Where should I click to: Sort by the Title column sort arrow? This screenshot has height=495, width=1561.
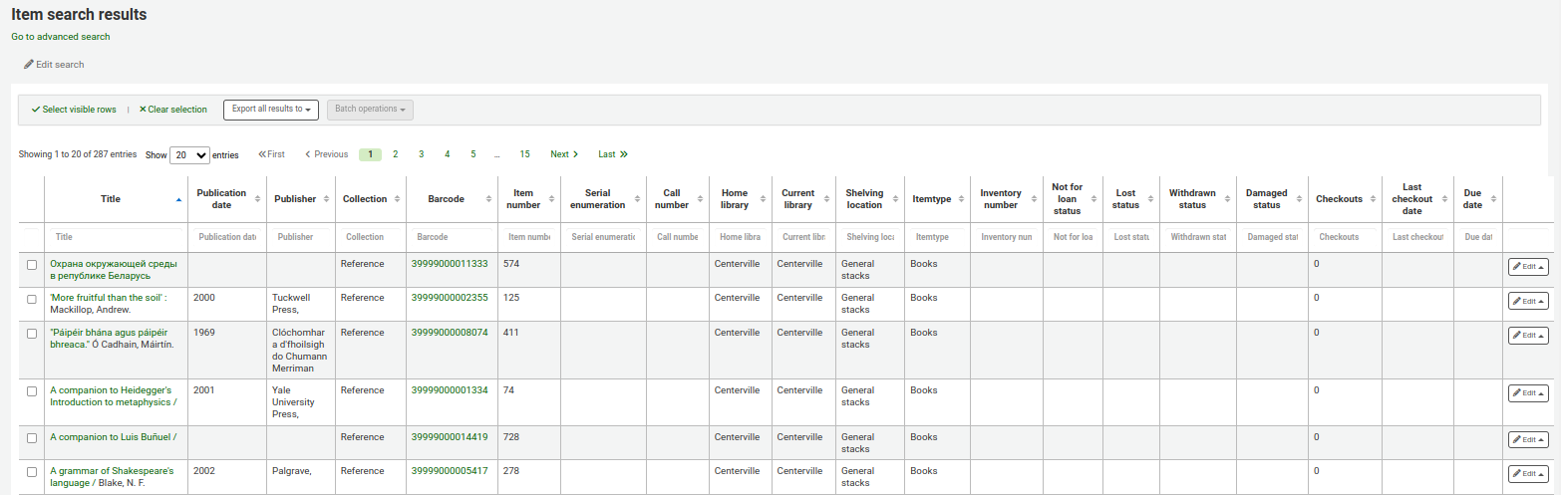tap(178, 199)
